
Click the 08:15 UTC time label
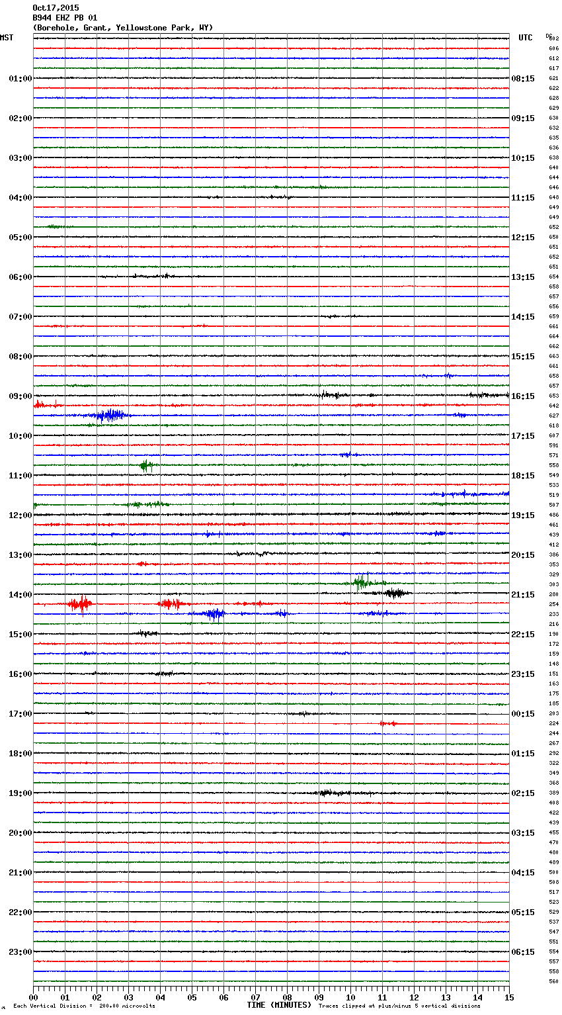[x=523, y=79]
